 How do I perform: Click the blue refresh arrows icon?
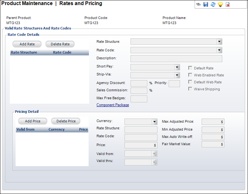click(213, 4)
